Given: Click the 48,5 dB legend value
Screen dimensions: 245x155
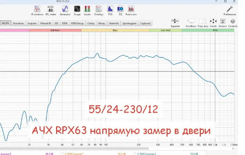Looking at the screenshot, I should pyautogui.click(x=49, y=154).
